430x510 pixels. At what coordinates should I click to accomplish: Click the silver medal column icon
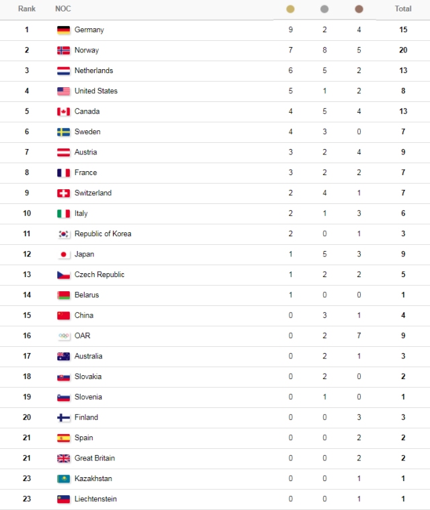click(x=325, y=9)
